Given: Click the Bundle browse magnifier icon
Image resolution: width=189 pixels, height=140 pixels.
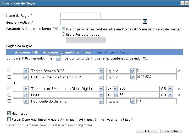Looking at the screenshot, I should 145,22.
